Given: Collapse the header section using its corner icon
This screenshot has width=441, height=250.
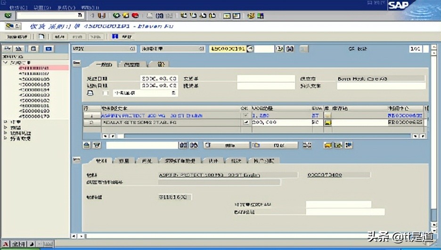Looking at the screenshot, I should [x=76, y=63].
